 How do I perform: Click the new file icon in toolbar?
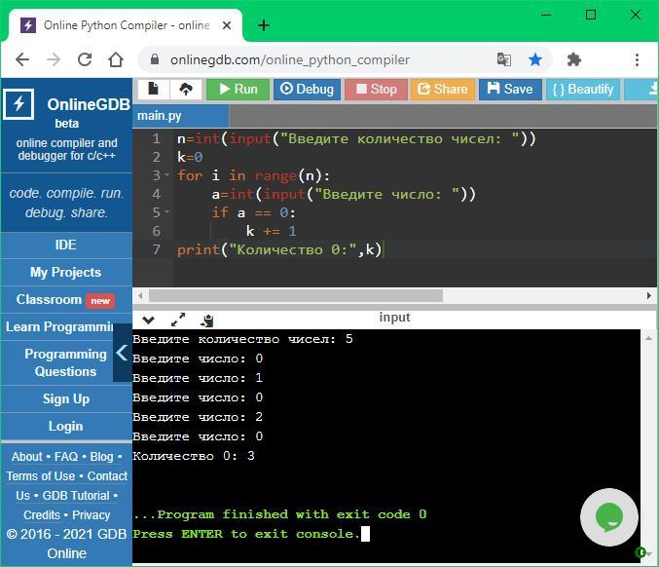153,89
